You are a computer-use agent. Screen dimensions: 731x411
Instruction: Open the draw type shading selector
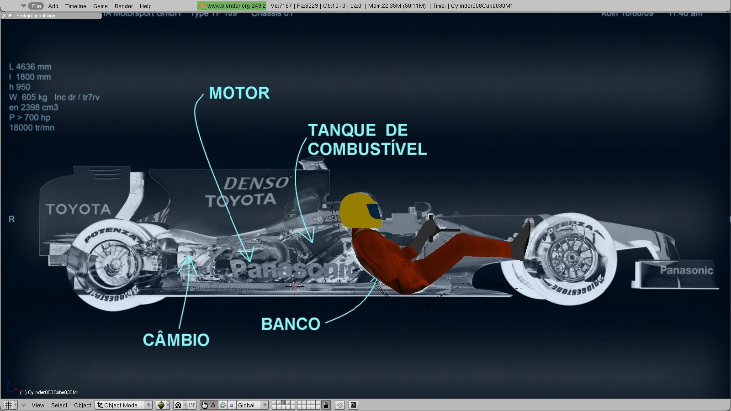click(163, 405)
